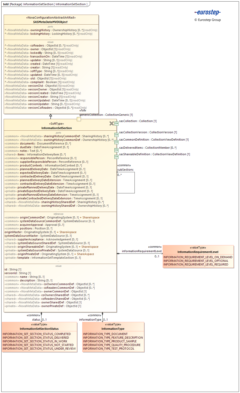Select the sasCollection flow port arrow icon

116,123
